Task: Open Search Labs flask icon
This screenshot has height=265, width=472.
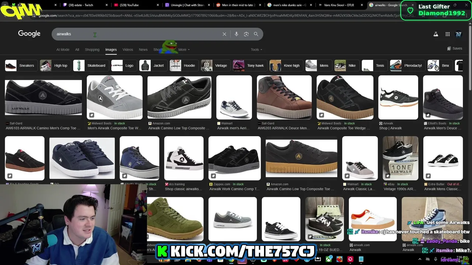Action: click(x=435, y=34)
